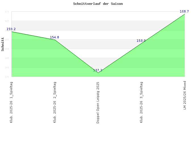196x142 pixels.
Task: Click the 153.0 value label
Action: (141, 41)
